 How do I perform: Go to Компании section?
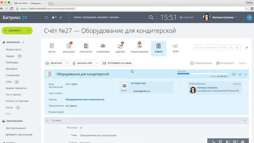click(103, 48)
